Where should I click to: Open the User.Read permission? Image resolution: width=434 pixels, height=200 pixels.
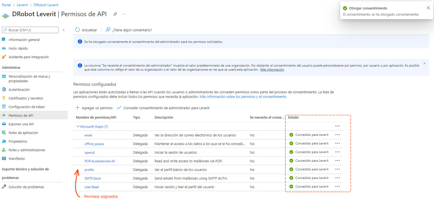pos(92,187)
